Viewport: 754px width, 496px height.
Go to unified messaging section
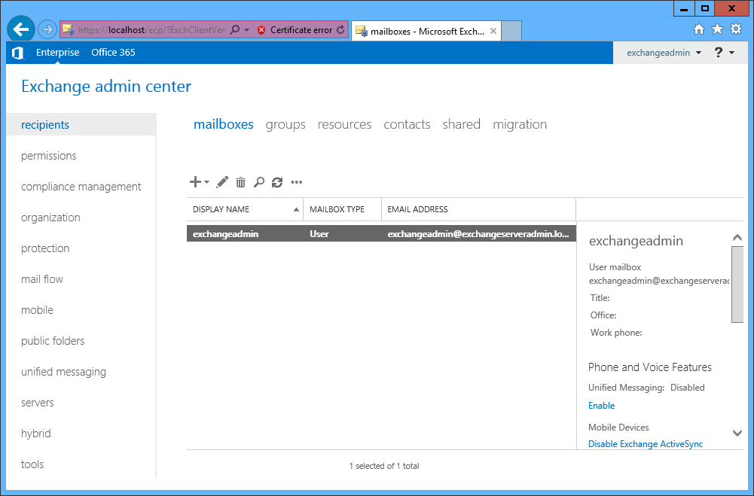[x=63, y=372]
